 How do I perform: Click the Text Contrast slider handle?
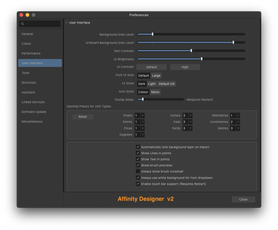click(191, 51)
